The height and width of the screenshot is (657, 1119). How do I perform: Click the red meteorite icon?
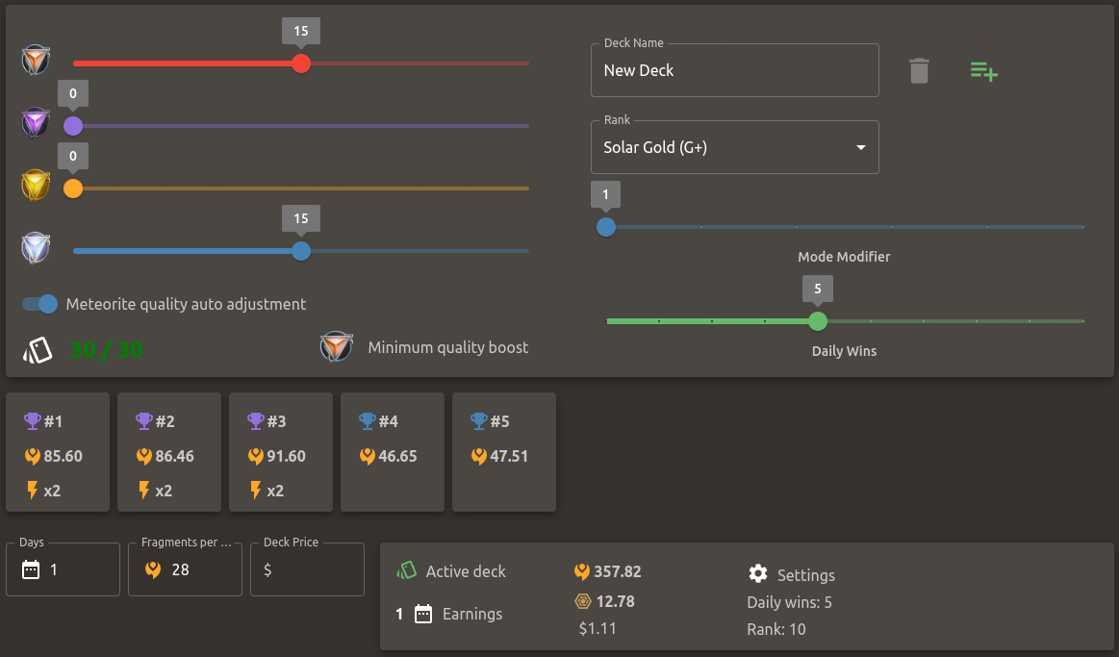click(x=35, y=60)
